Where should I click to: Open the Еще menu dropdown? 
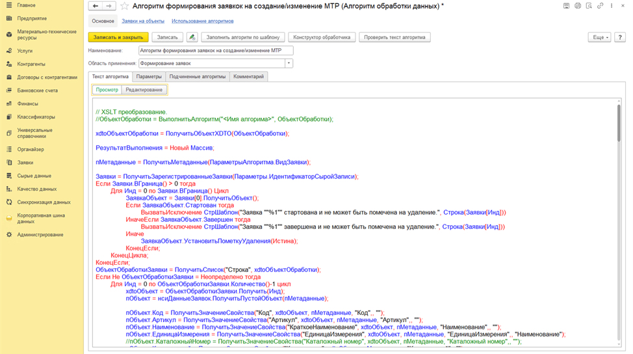599,37
